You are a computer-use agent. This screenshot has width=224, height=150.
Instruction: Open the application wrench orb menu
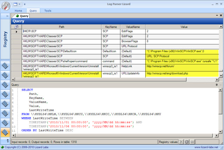[x=6, y=6]
